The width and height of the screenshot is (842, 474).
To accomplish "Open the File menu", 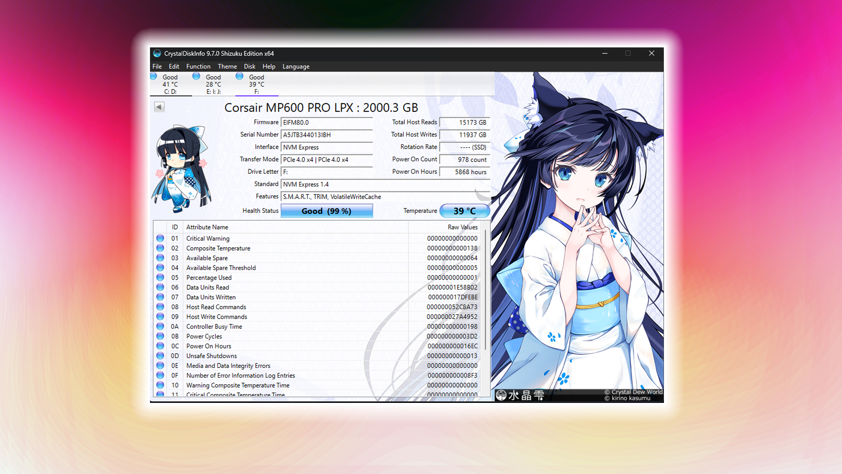I will tap(157, 66).
